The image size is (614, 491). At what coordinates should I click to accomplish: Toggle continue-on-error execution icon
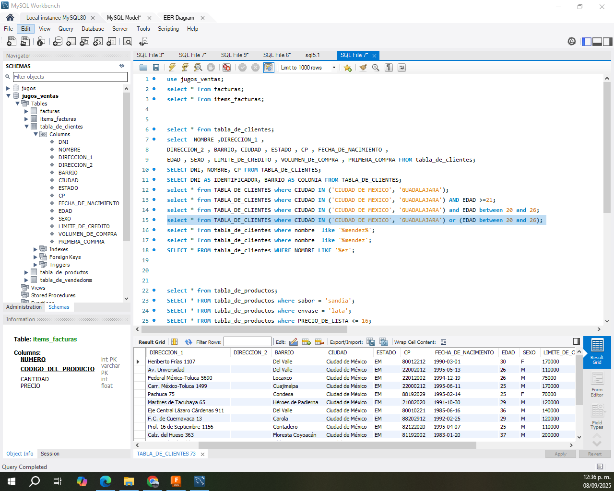pyautogui.click(x=226, y=68)
